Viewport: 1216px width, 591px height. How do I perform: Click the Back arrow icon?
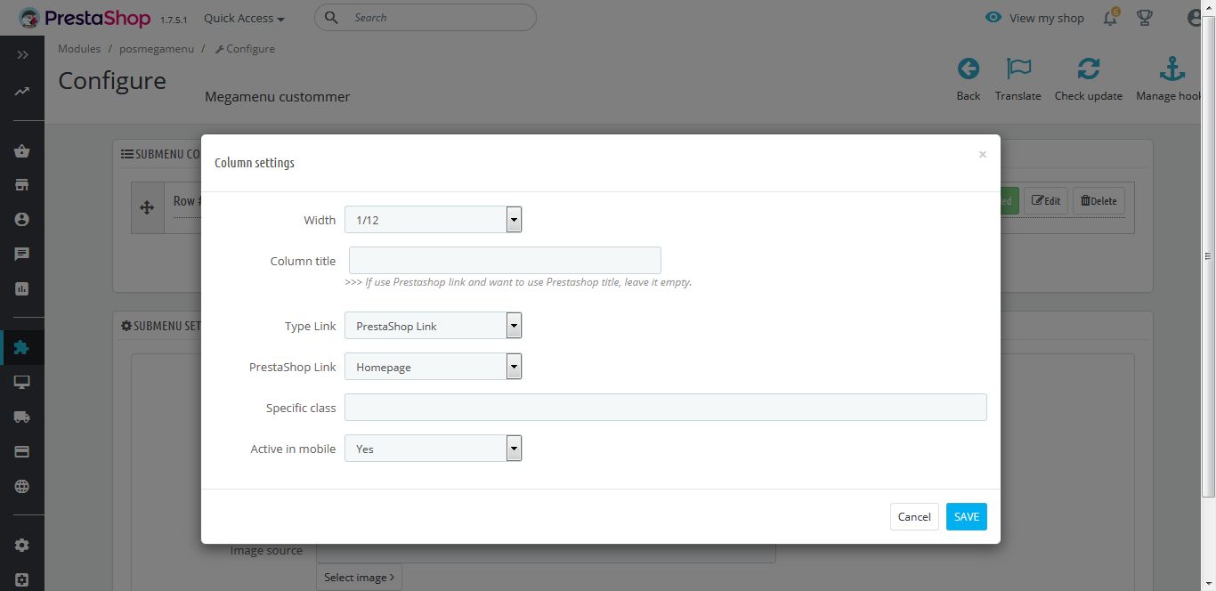point(968,69)
